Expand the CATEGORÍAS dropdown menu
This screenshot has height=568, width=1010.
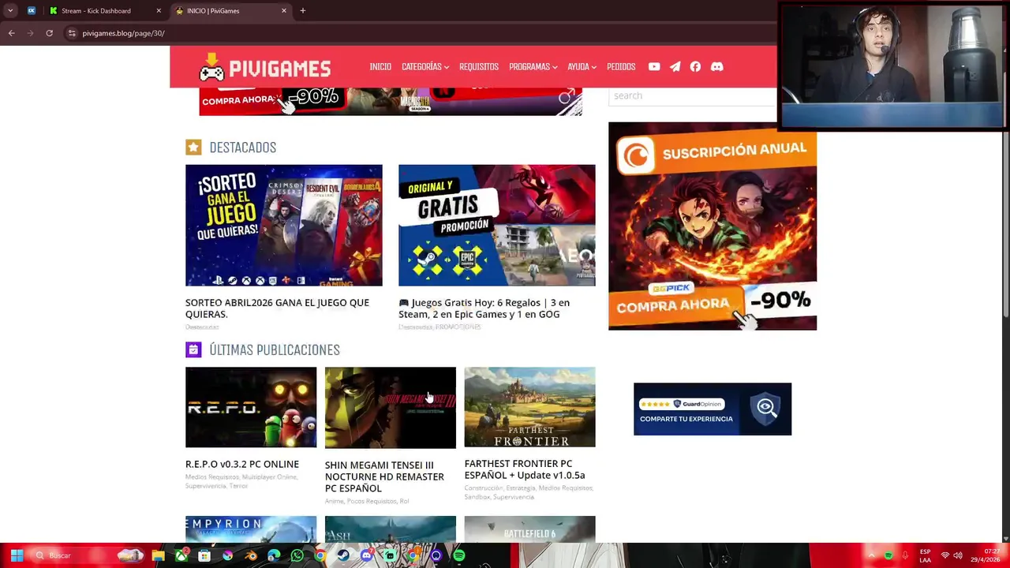pyautogui.click(x=425, y=67)
